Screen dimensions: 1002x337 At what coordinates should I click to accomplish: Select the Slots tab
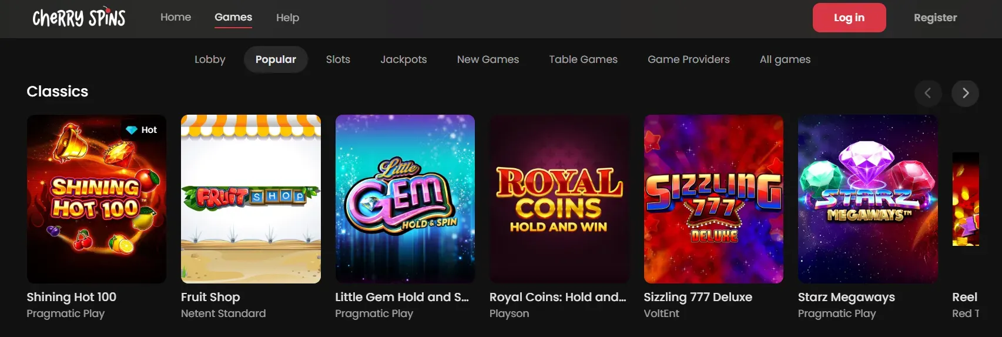(338, 59)
